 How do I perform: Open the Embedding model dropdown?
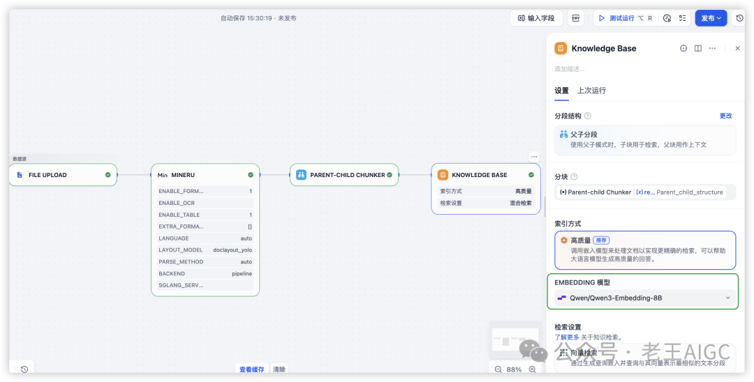645,298
